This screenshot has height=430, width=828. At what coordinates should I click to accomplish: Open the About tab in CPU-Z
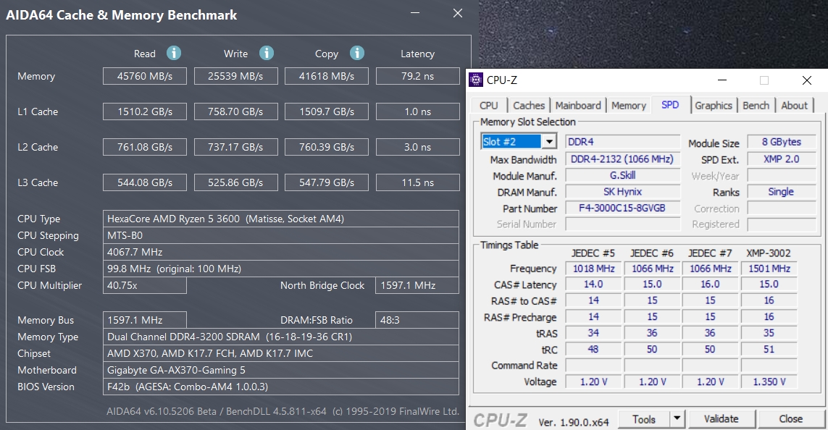794,106
